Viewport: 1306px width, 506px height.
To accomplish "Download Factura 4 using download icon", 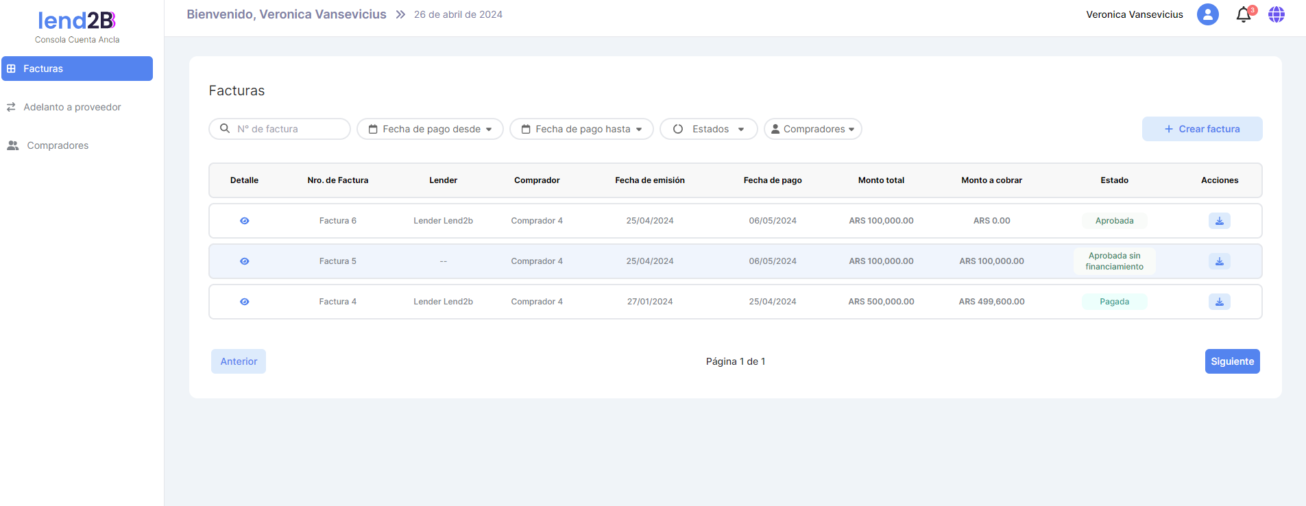I will 1219,302.
